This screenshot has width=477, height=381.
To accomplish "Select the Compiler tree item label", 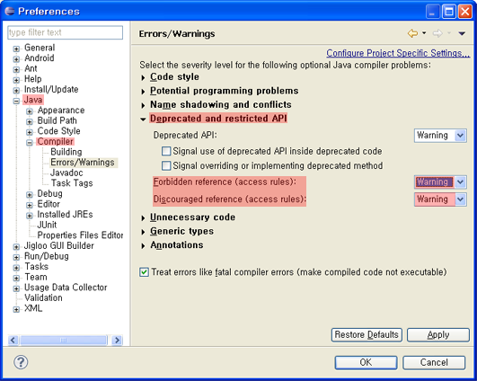I will [x=55, y=141].
